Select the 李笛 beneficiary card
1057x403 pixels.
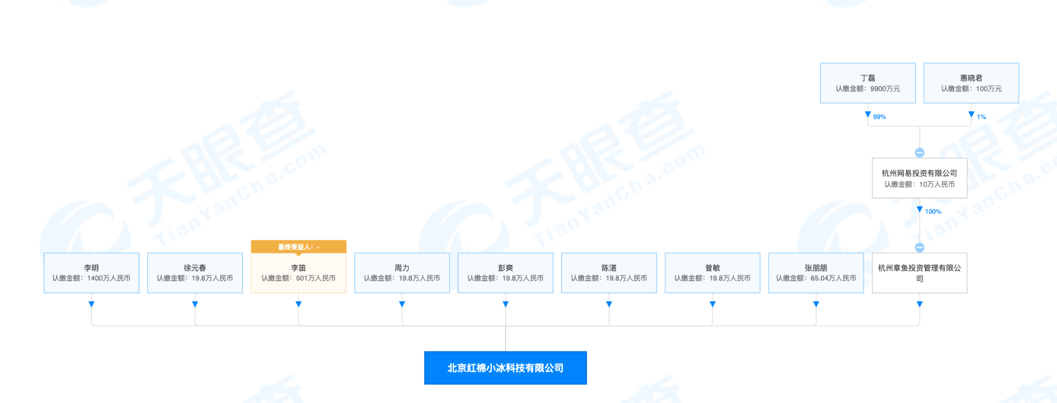[298, 273]
